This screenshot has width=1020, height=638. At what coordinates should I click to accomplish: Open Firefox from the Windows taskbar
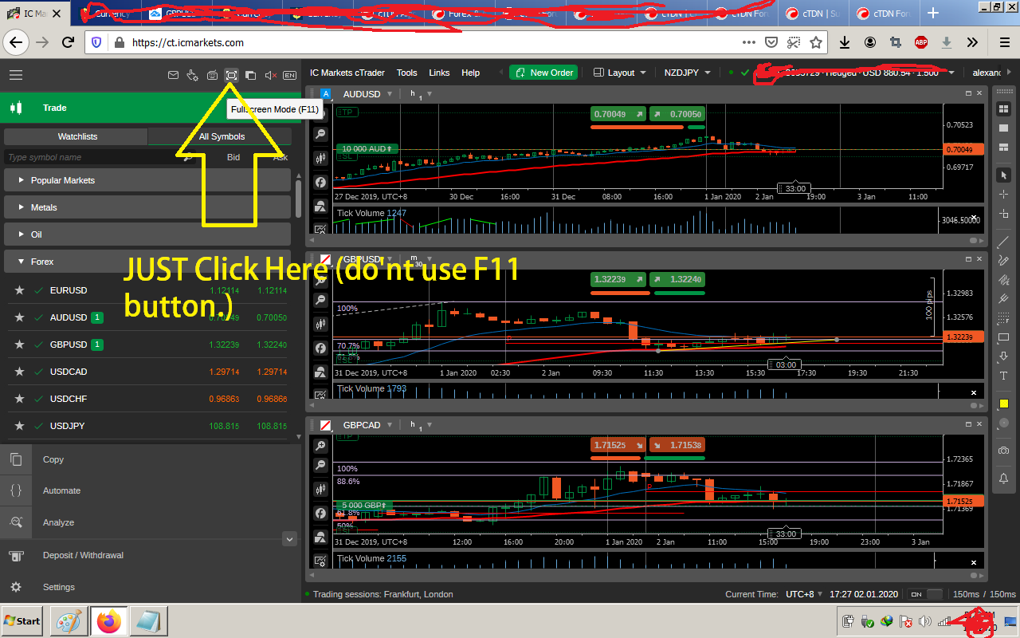point(108,620)
